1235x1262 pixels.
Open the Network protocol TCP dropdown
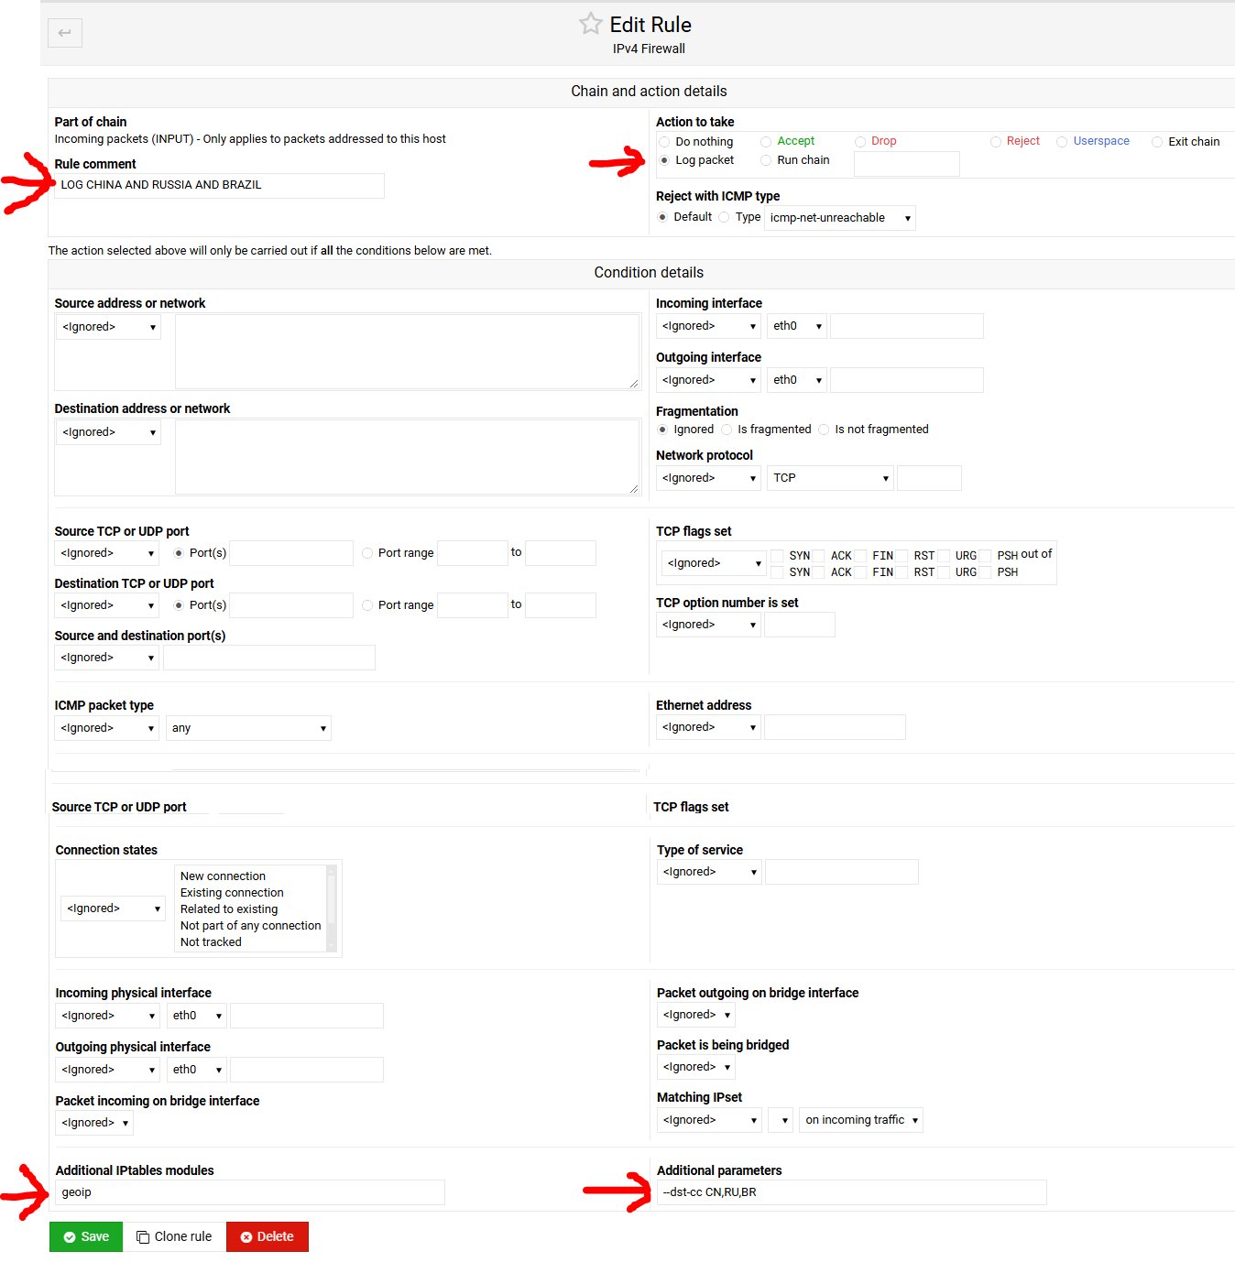pos(830,478)
